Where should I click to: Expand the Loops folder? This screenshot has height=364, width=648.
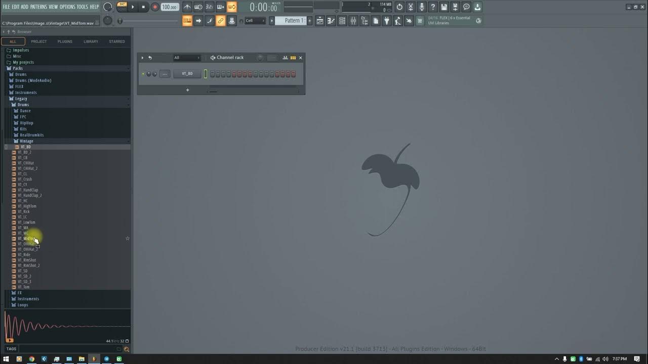[x=23, y=305]
